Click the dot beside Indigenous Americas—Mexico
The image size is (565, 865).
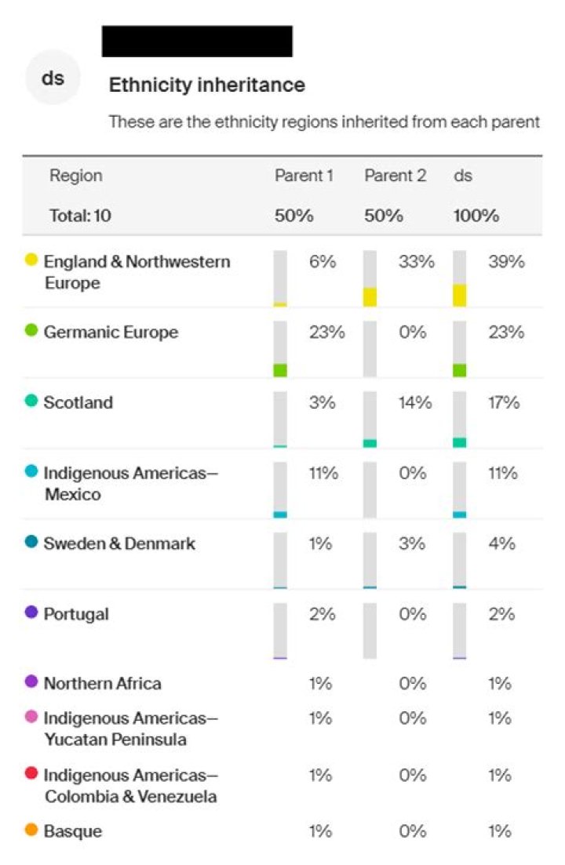[x=31, y=472]
